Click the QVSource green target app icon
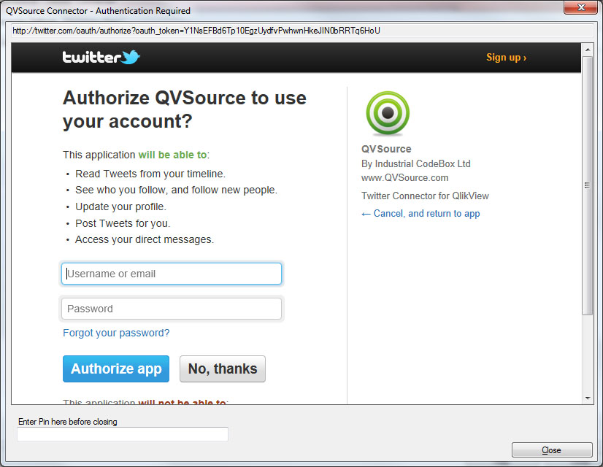This screenshot has height=467, width=603. pos(388,113)
